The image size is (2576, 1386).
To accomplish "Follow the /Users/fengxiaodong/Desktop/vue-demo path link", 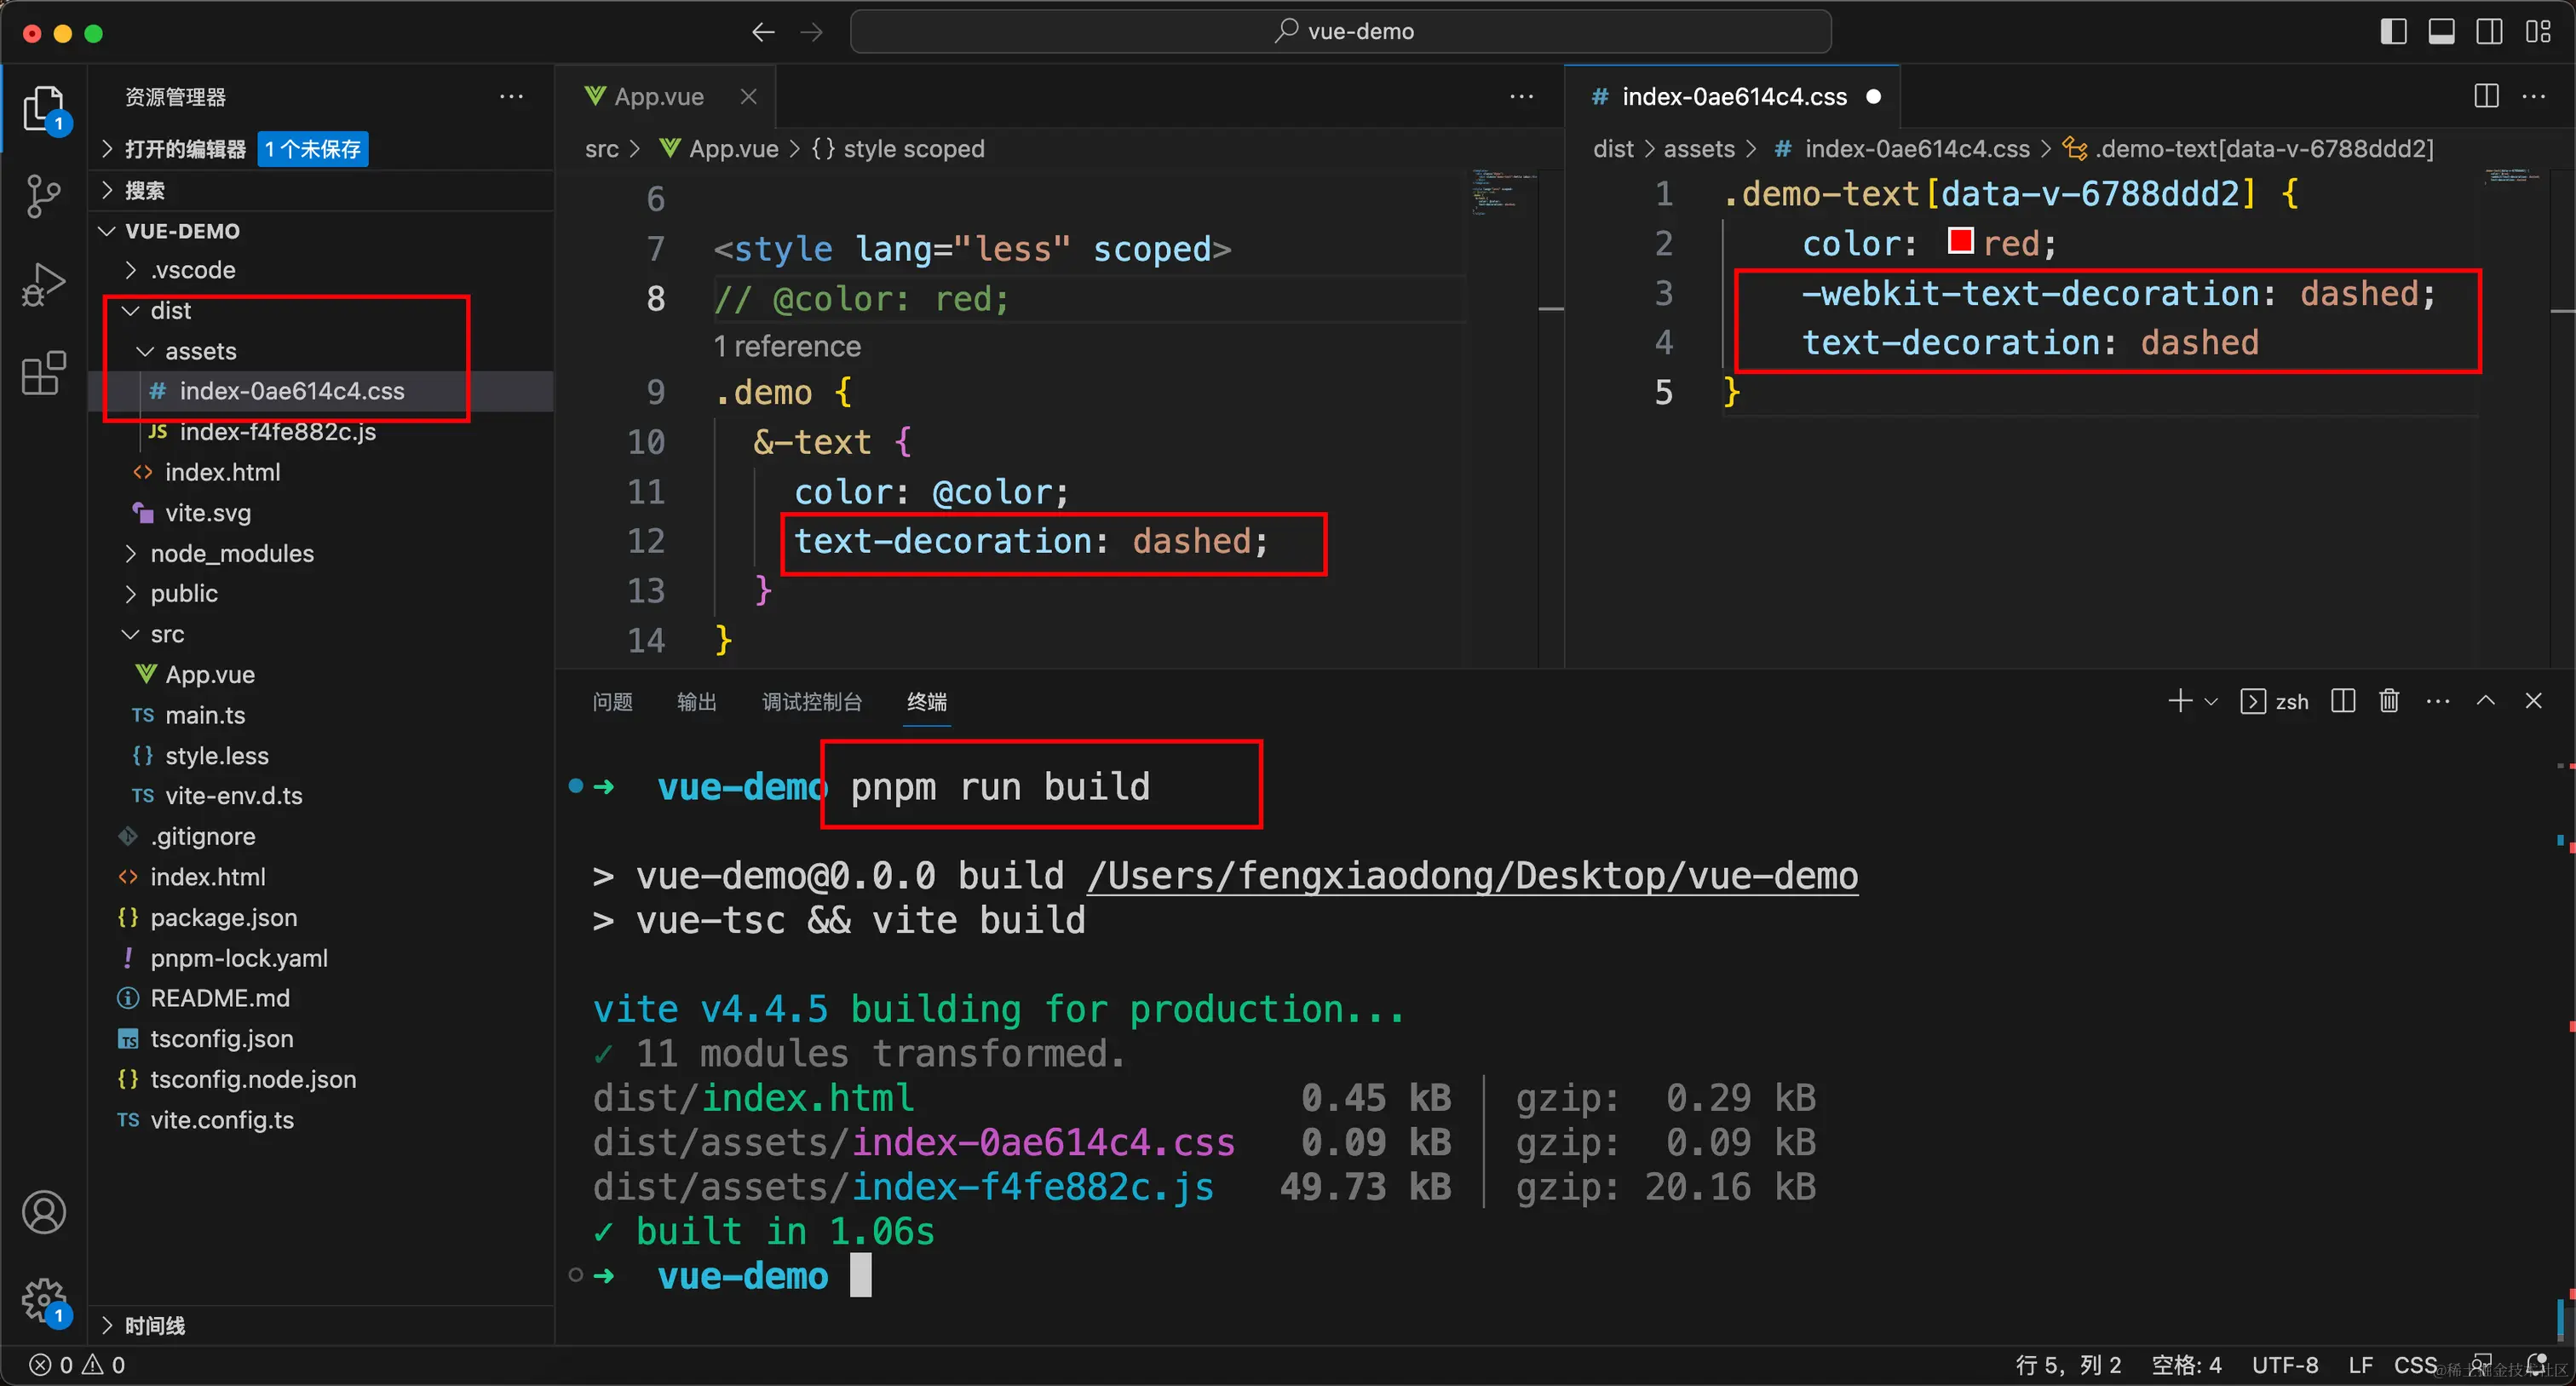I will pyautogui.click(x=1473, y=876).
